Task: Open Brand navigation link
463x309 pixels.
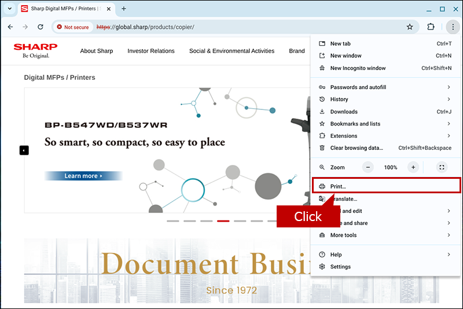Action: 297,51
